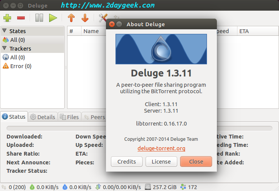The image size is (279, 191).
Task: Close the About Deluge dialog with red X
Action: 112,24
